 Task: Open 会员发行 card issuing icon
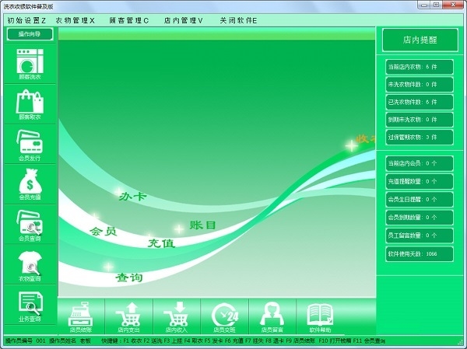tap(30, 141)
